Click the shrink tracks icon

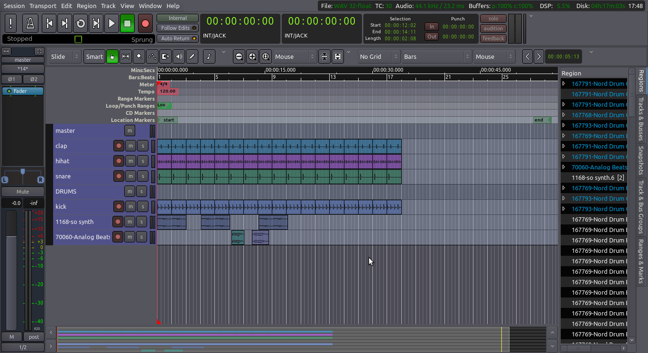coord(324,56)
